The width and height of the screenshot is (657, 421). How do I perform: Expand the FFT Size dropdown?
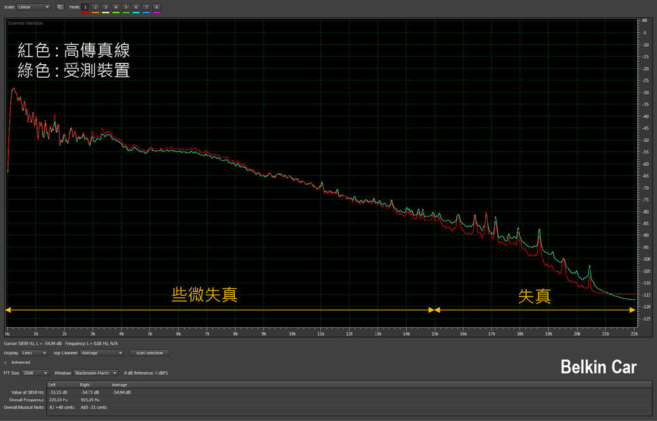[36, 372]
